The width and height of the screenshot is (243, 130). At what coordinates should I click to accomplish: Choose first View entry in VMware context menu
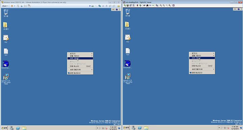tap(80, 54)
